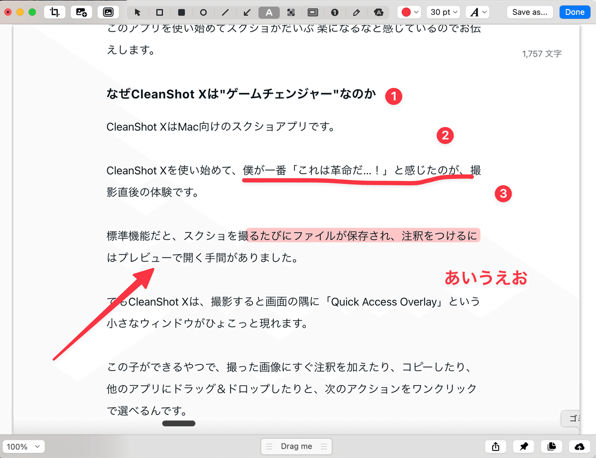Select the arrow annotation tool
The height and width of the screenshot is (458, 596).
[246, 11]
